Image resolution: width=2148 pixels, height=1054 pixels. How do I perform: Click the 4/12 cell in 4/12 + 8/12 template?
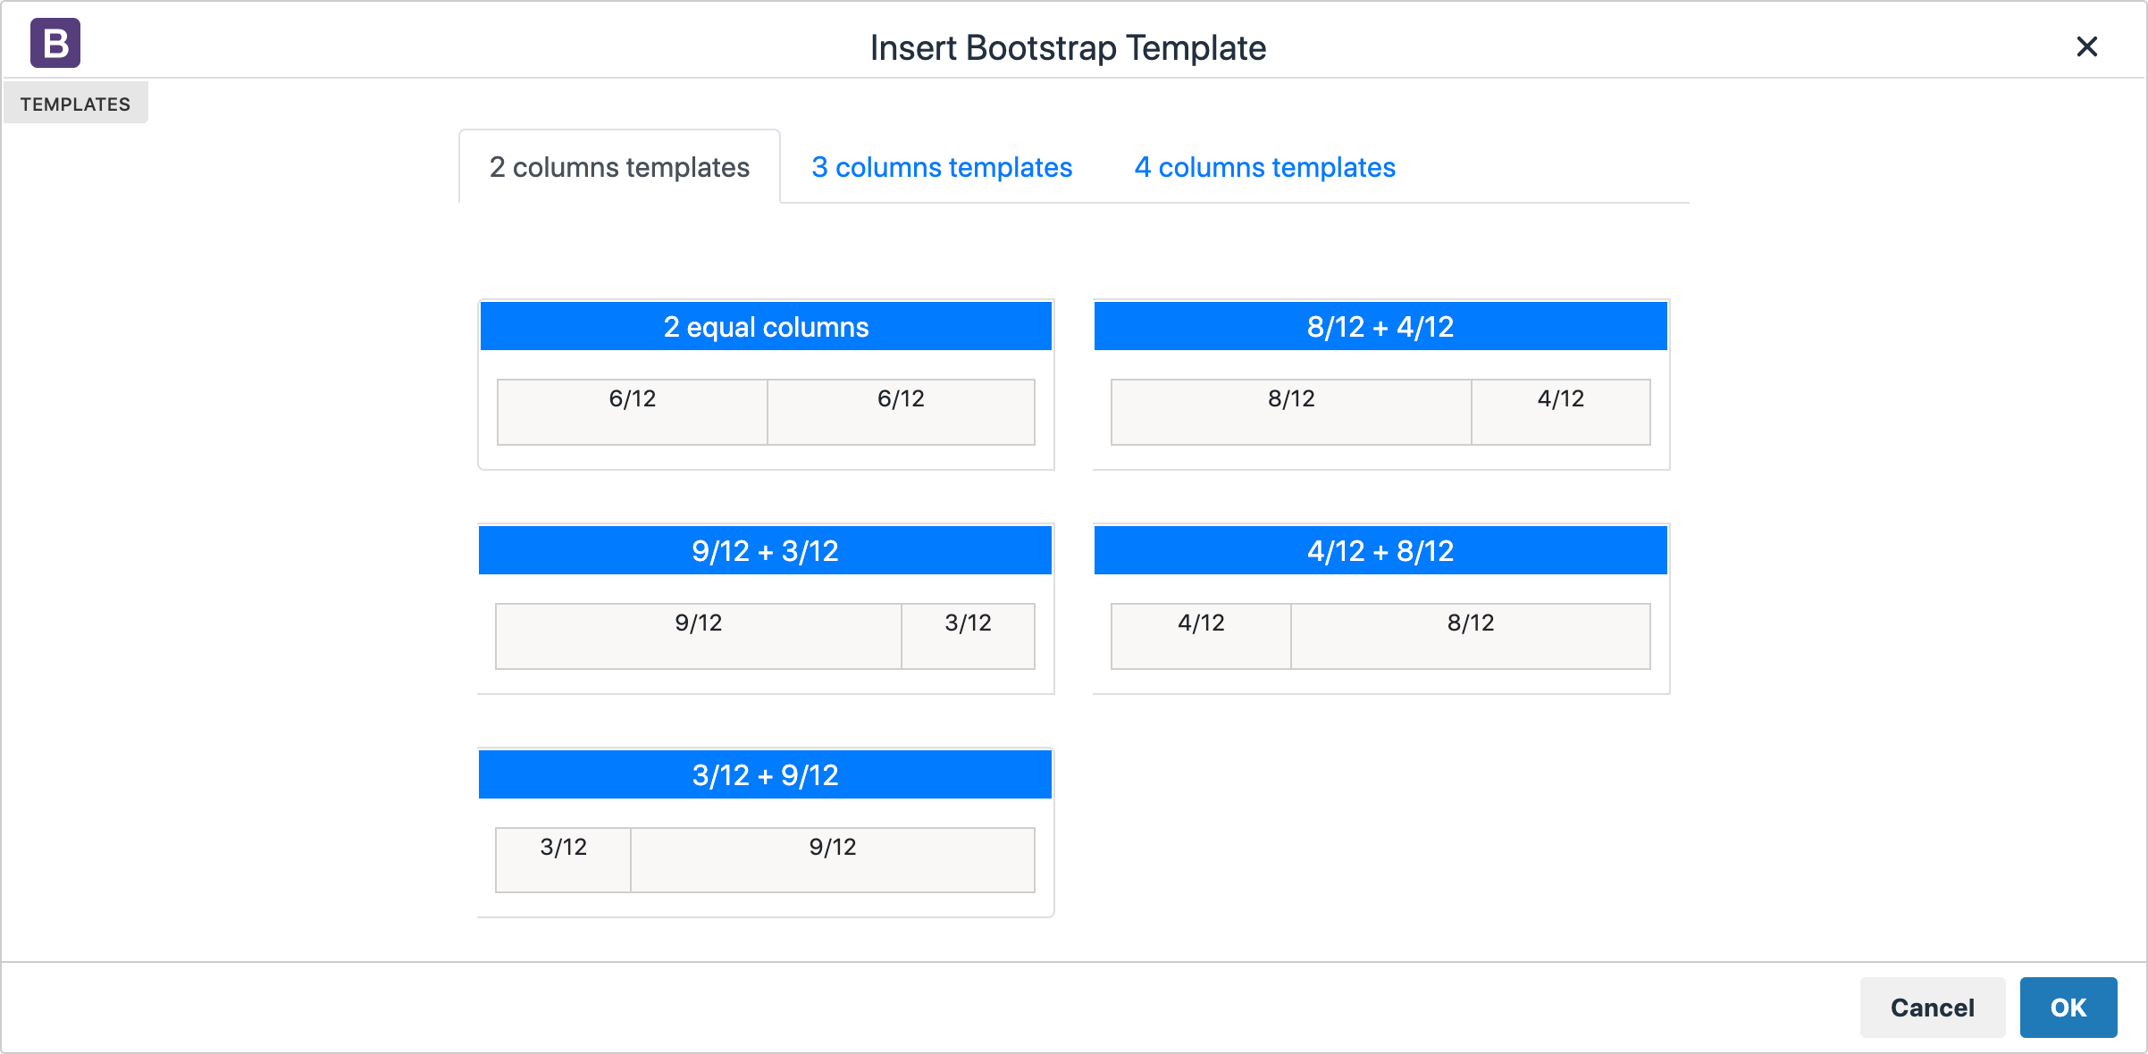coord(1201,636)
